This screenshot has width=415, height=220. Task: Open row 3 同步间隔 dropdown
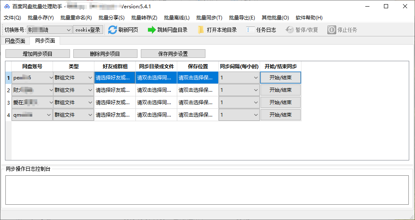(x=239, y=103)
